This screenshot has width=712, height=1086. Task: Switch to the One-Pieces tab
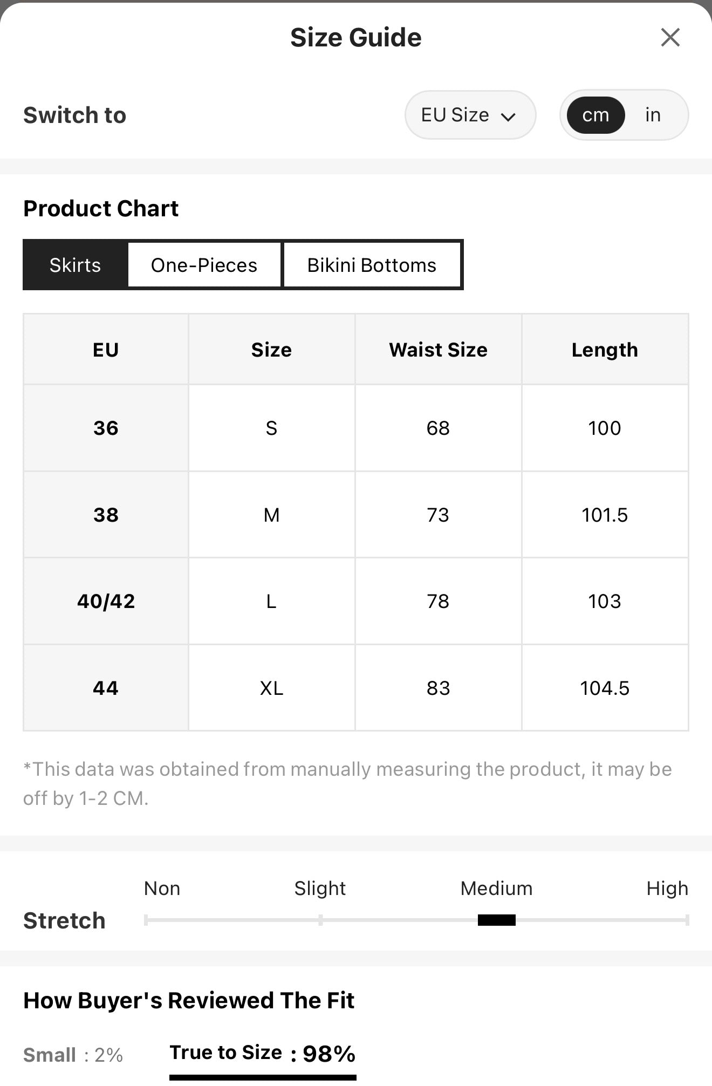point(204,265)
